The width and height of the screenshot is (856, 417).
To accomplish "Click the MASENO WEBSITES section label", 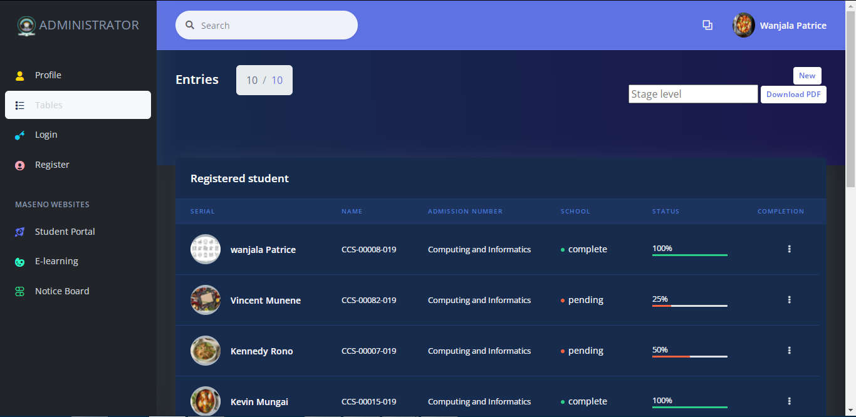I will pos(52,205).
